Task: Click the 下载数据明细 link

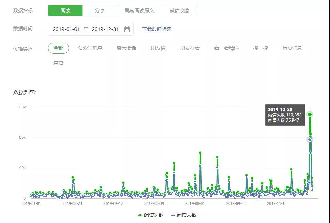Action: click(157, 29)
